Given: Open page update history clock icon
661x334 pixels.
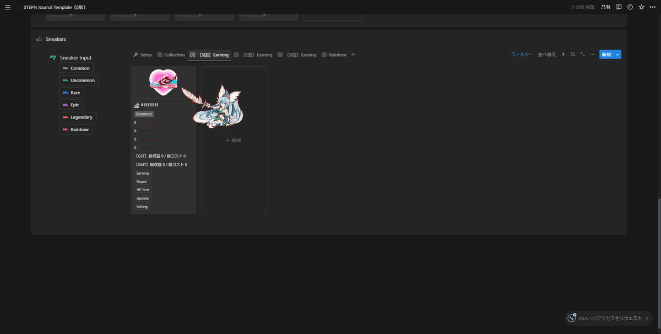Looking at the screenshot, I should click(x=630, y=7).
